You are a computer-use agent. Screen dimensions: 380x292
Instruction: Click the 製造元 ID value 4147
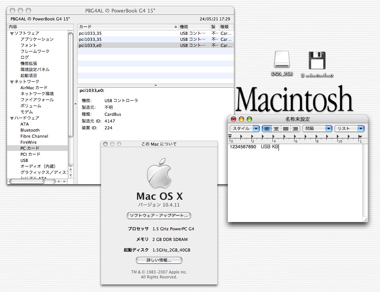pyautogui.click(x=110, y=121)
